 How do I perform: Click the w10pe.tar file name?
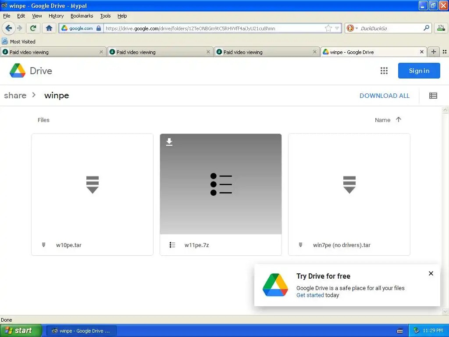pyautogui.click(x=69, y=245)
